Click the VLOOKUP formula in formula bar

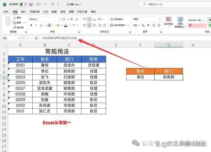[59, 38]
